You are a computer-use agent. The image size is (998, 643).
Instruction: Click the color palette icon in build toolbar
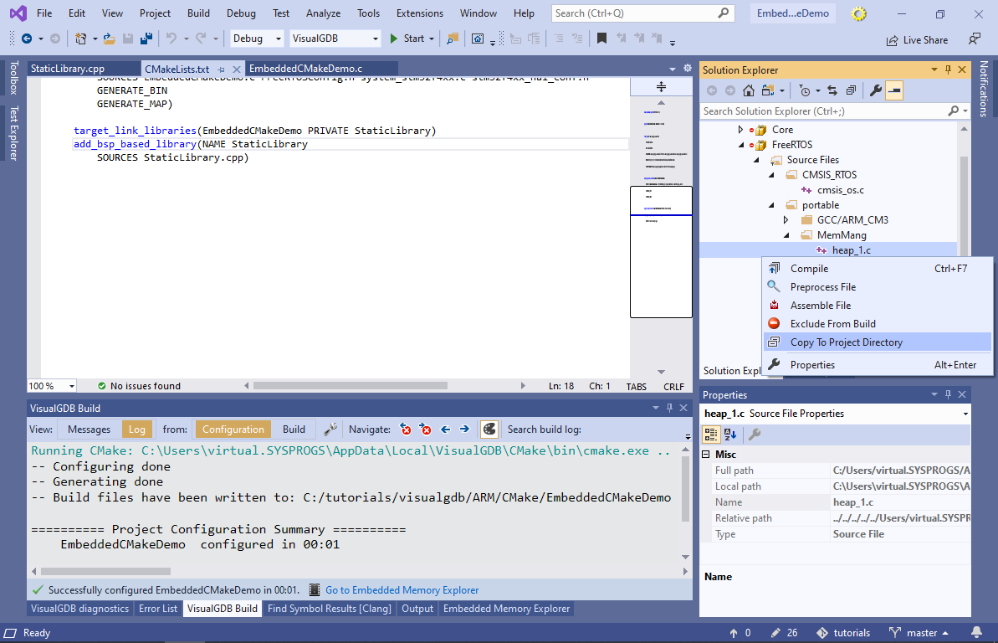(489, 430)
